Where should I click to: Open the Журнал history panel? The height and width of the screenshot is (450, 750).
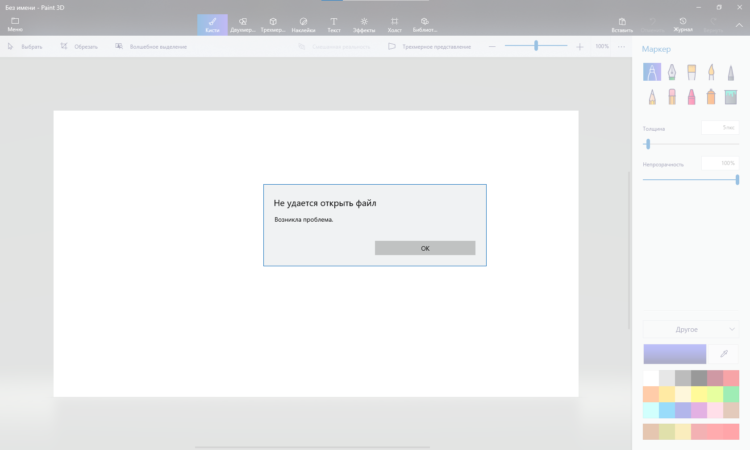pyautogui.click(x=683, y=25)
